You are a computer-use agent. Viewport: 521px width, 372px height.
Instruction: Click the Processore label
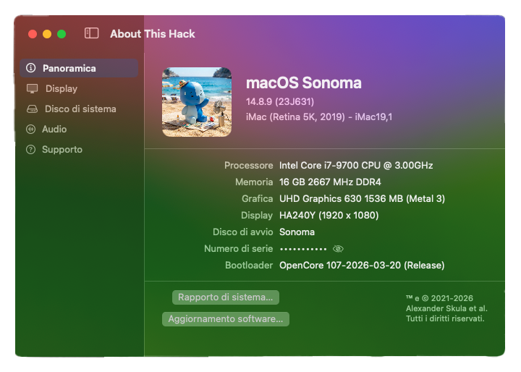(248, 165)
